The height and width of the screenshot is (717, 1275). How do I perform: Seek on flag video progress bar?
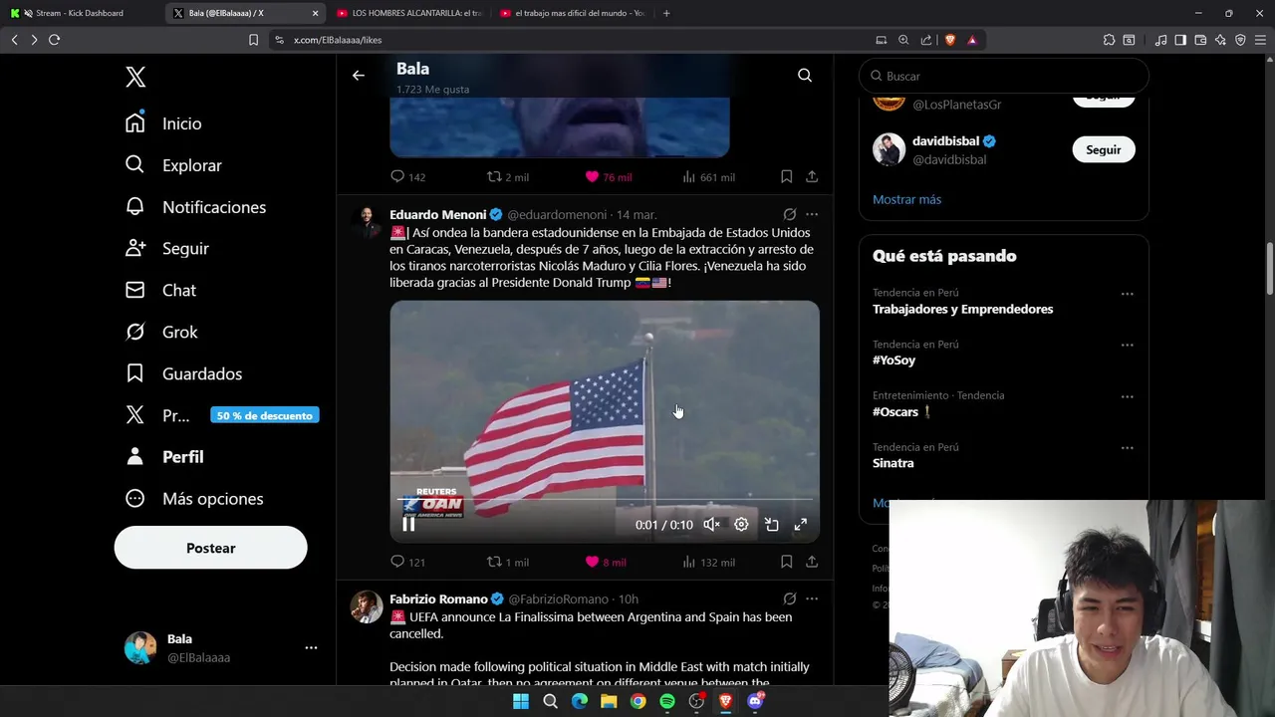point(605,499)
